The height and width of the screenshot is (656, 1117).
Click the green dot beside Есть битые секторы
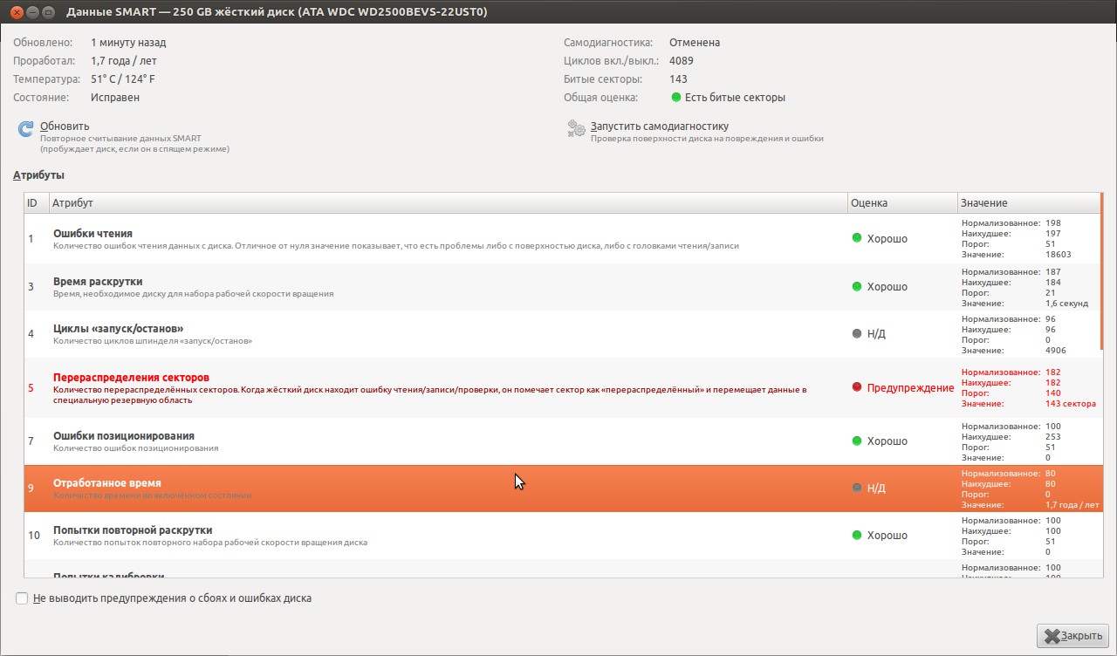[x=676, y=97]
